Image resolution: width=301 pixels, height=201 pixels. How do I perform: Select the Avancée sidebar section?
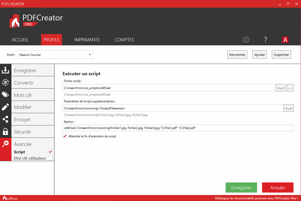23,144
